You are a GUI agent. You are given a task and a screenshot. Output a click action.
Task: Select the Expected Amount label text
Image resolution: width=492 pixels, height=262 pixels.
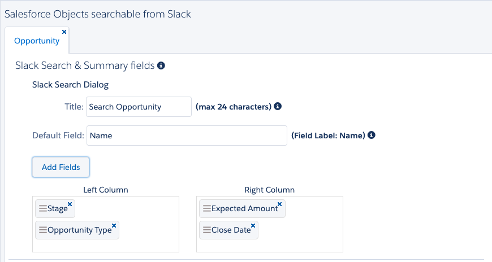(x=244, y=209)
